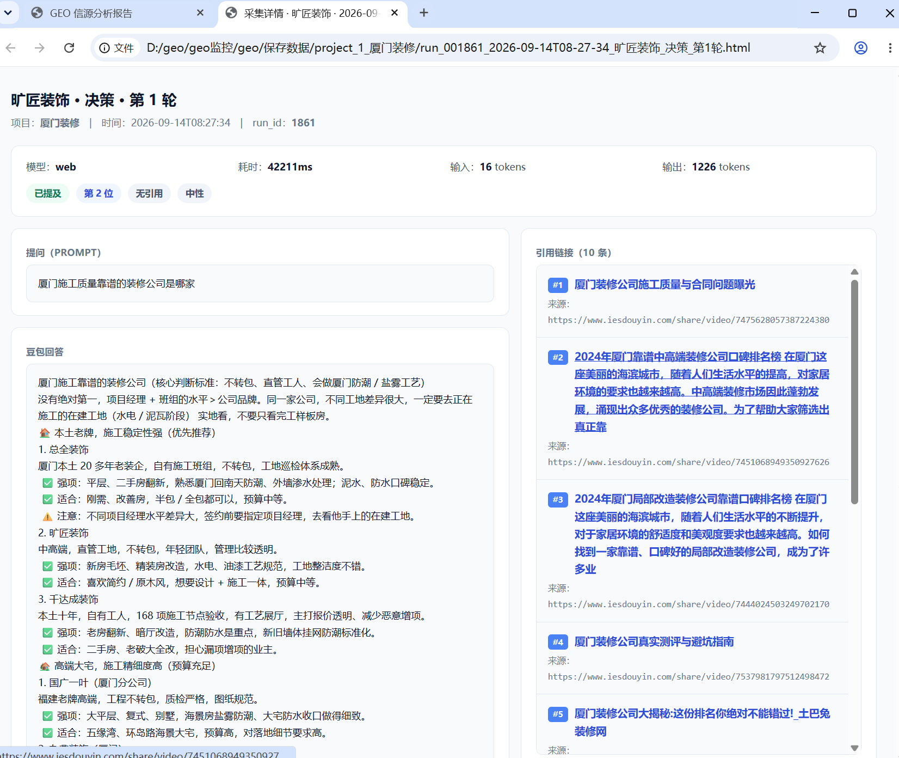The height and width of the screenshot is (758, 899).
Task: Go forward to next page
Action: tap(40, 48)
